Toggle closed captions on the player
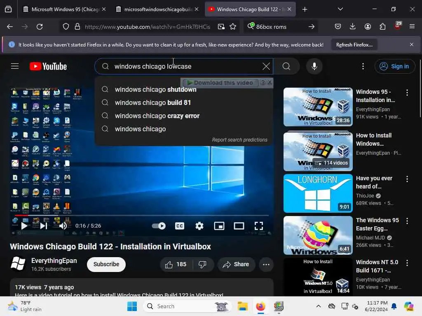This screenshot has height=316, width=422. click(180, 226)
